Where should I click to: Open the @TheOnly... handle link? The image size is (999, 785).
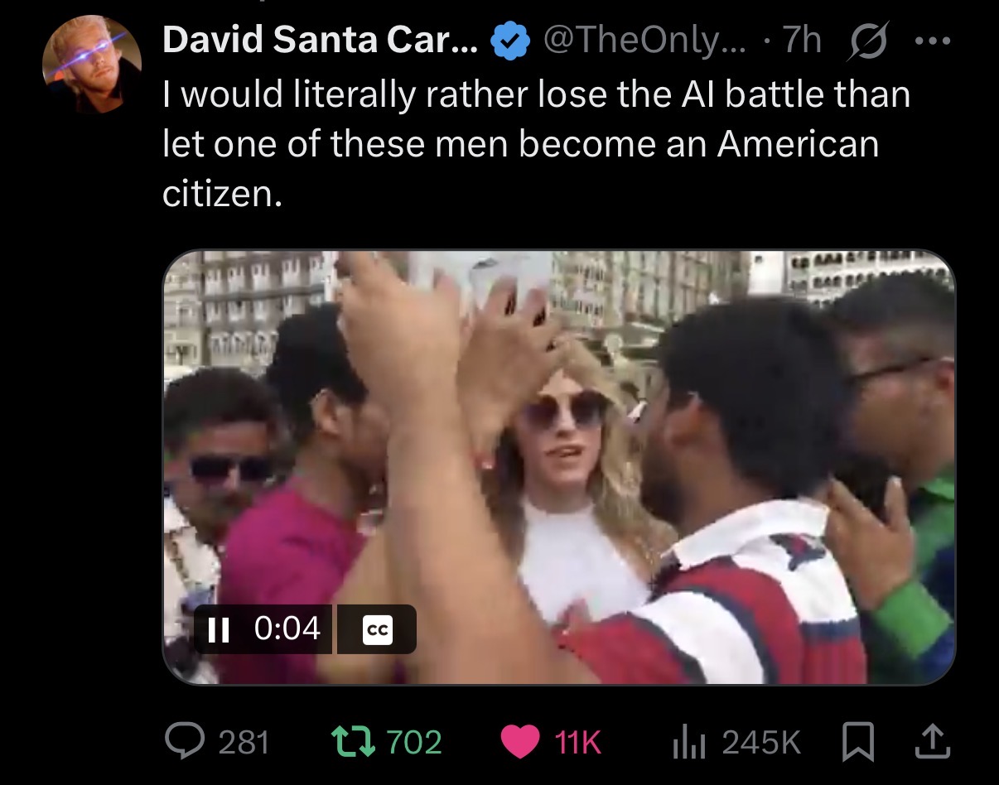(x=642, y=41)
